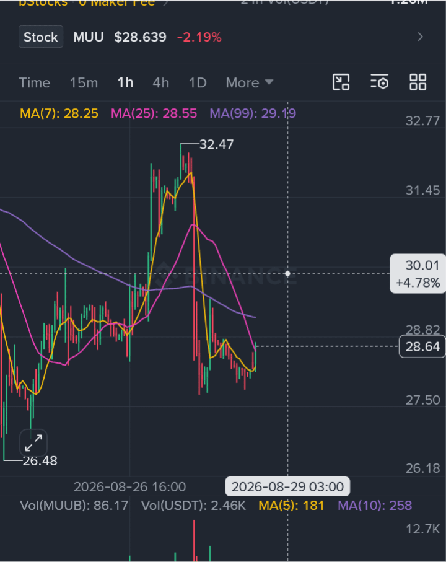
Task: Click the MA(25): 28.55 indicator label
Action: coord(154,113)
